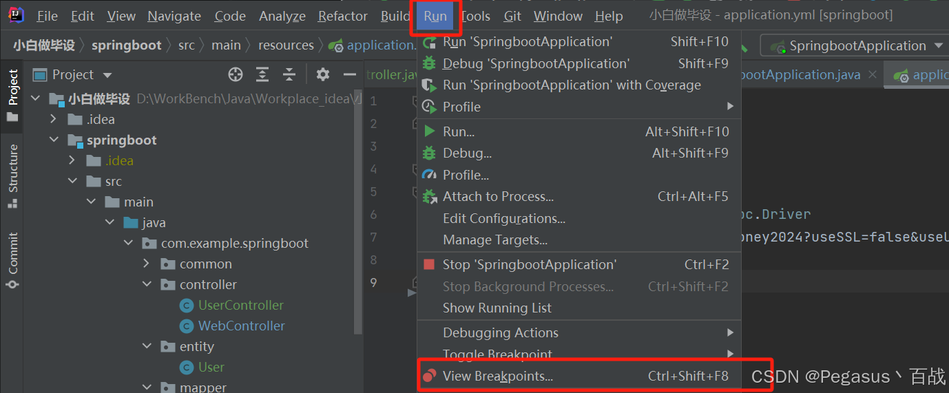Select Show Running List
Screen dimensions: 949x393
tap(578, 308)
